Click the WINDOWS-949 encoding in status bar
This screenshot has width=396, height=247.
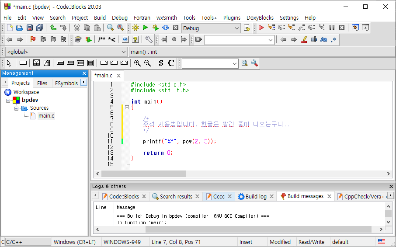tap(122, 242)
